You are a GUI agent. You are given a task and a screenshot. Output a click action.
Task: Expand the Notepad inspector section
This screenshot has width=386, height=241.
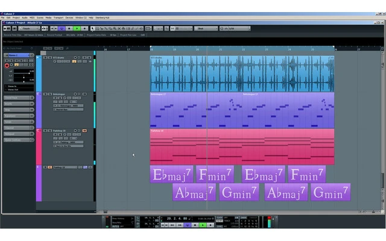point(19,134)
